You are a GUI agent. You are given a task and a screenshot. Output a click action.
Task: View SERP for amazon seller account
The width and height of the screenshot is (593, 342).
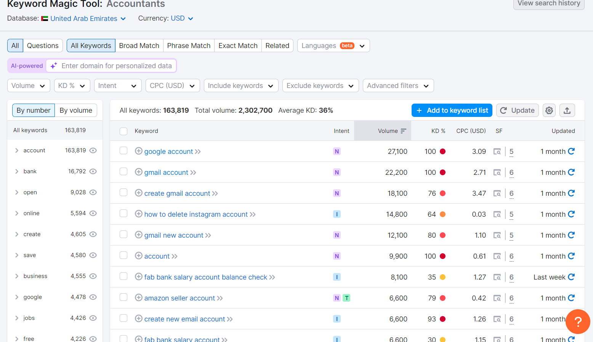point(497,298)
